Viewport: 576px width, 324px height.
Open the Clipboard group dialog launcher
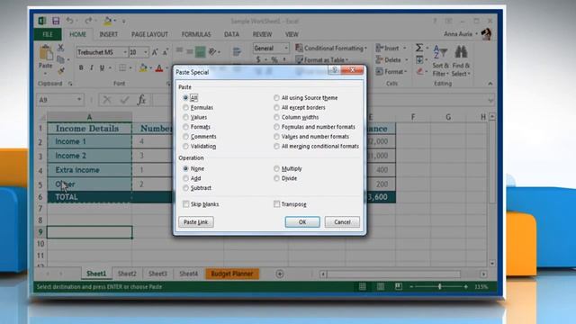pyautogui.click(x=70, y=84)
